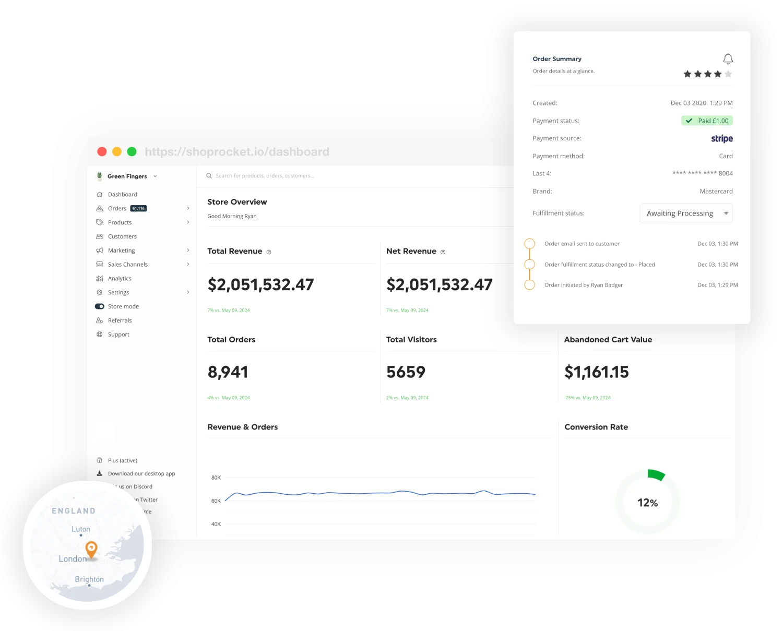The height and width of the screenshot is (631, 783).
Task: Click the Products tag icon
Action: click(100, 222)
